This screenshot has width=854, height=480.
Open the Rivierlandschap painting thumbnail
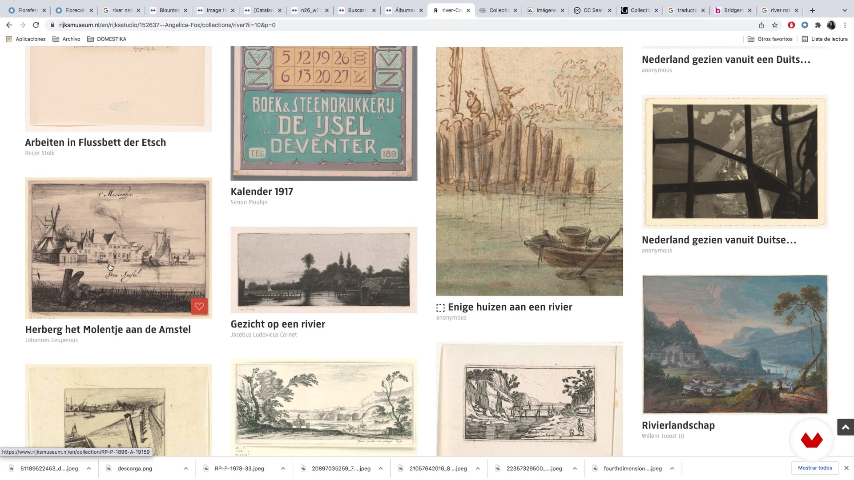click(735, 344)
